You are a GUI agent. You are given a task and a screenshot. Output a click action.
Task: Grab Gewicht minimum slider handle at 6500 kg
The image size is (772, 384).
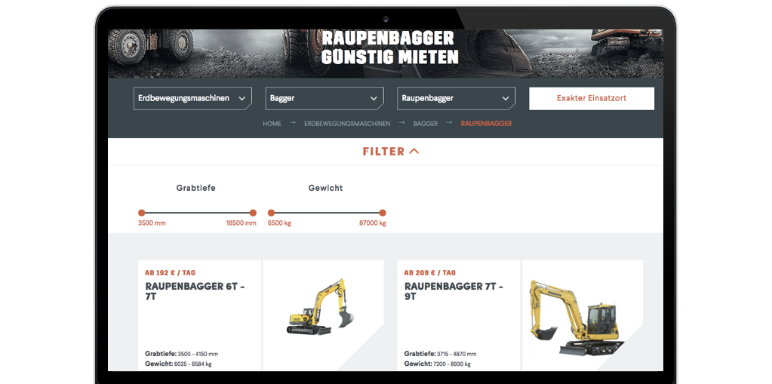pyautogui.click(x=271, y=213)
